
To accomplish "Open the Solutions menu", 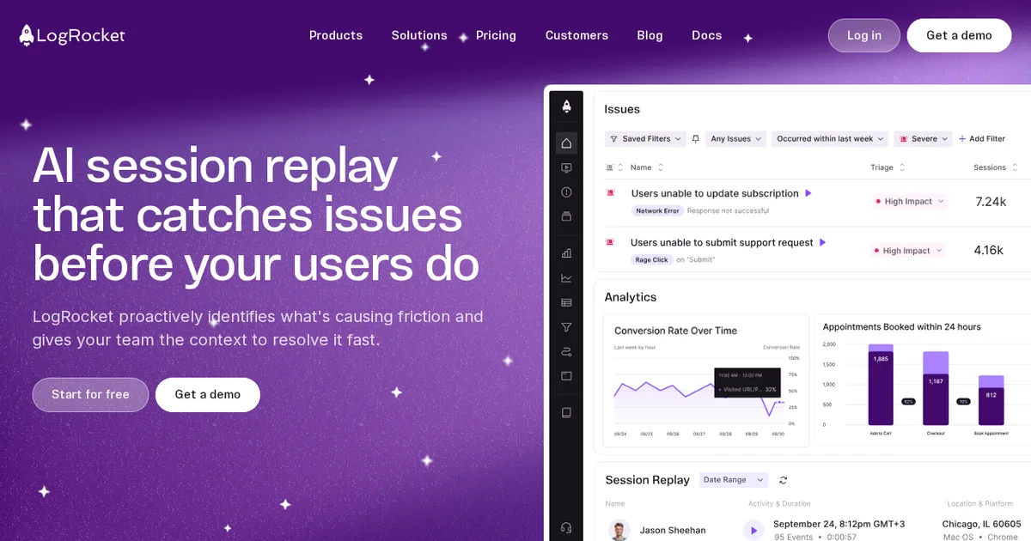I will (x=419, y=35).
